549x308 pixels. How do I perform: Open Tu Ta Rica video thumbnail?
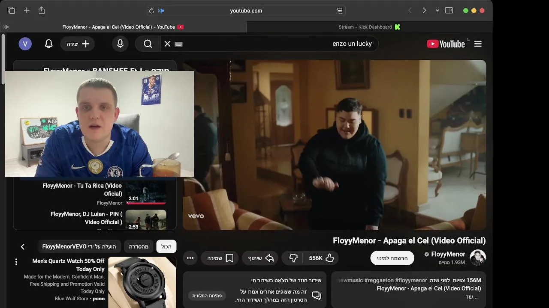point(146,193)
